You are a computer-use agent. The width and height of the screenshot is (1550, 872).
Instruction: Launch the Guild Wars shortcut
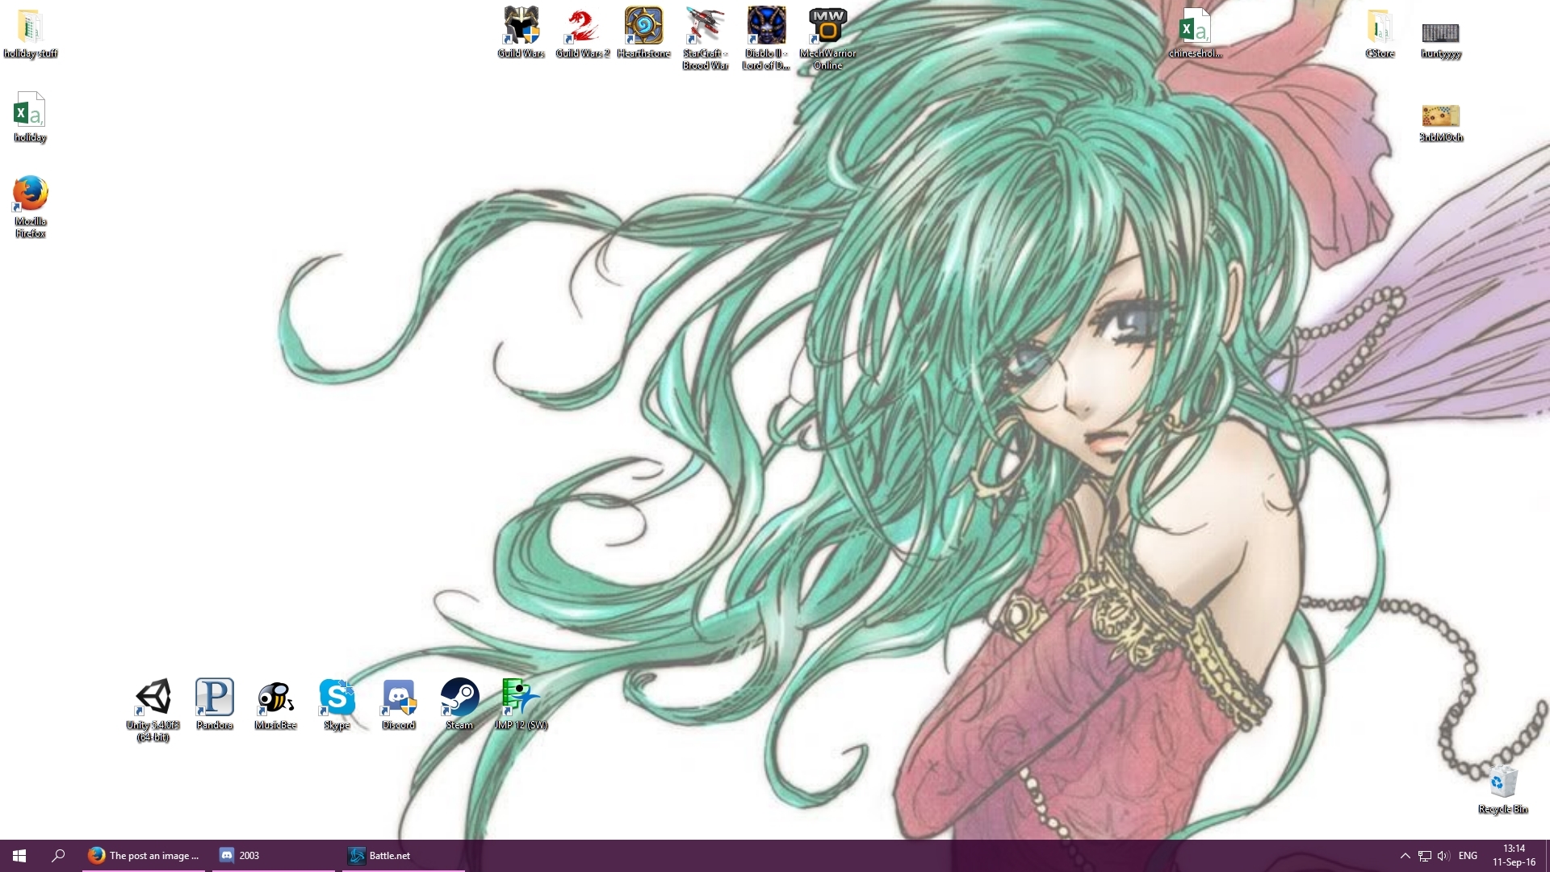click(521, 32)
